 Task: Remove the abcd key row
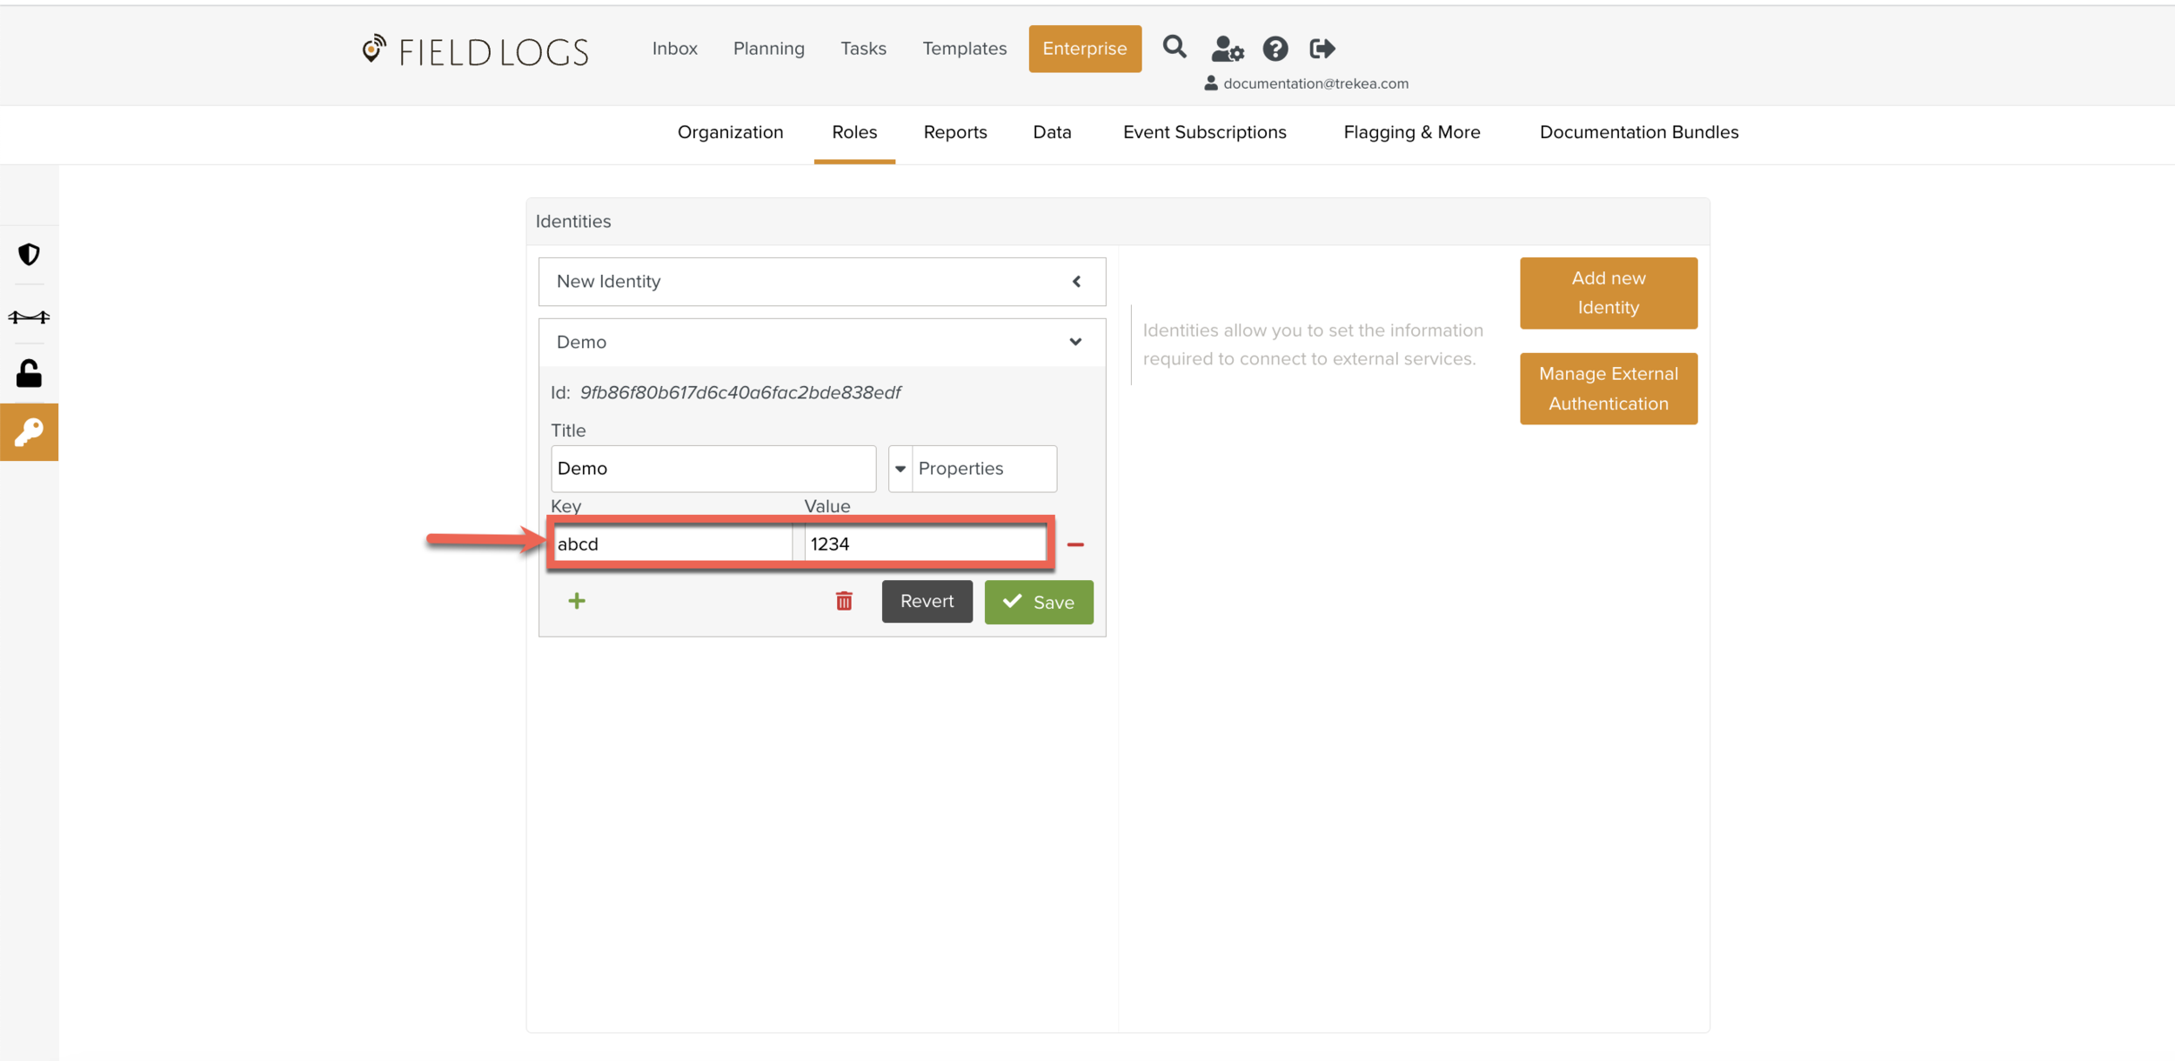click(1075, 544)
